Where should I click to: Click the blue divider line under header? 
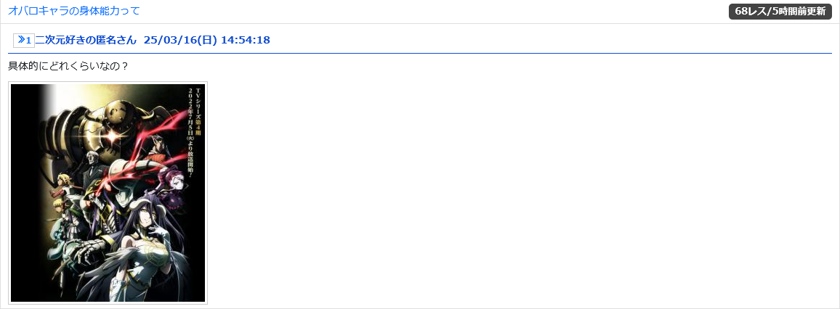[x=420, y=54]
